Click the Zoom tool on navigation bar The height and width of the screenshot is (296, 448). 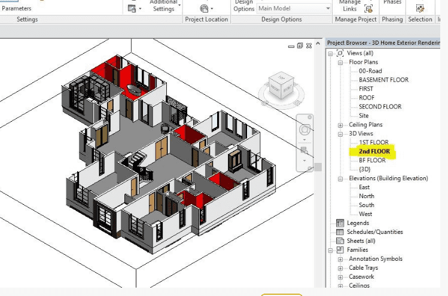click(304, 150)
